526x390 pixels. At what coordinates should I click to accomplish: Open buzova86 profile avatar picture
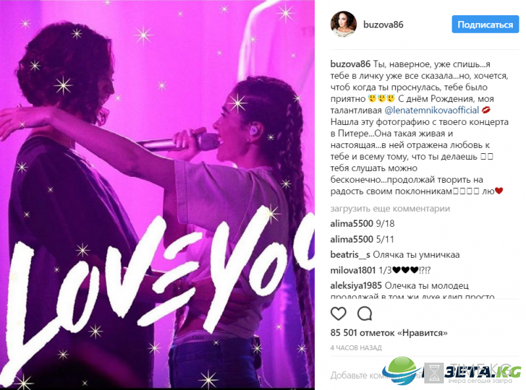tap(343, 24)
